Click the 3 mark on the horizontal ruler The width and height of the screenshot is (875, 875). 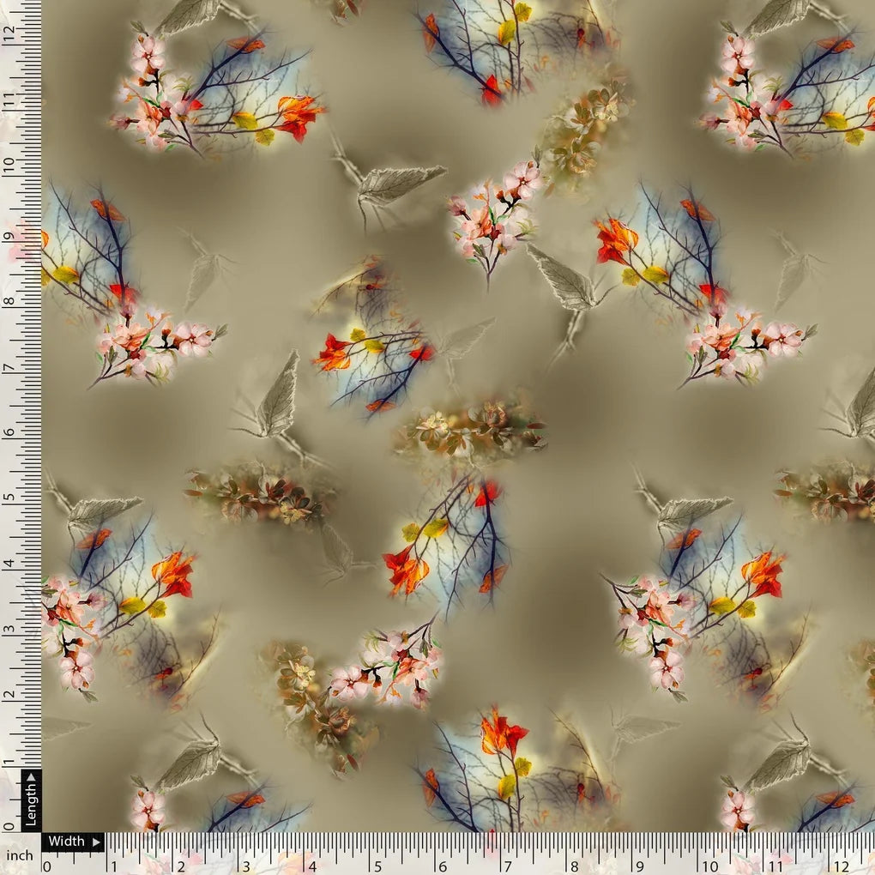(246, 866)
